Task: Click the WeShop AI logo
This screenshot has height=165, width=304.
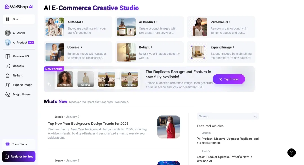Action: (19, 7)
